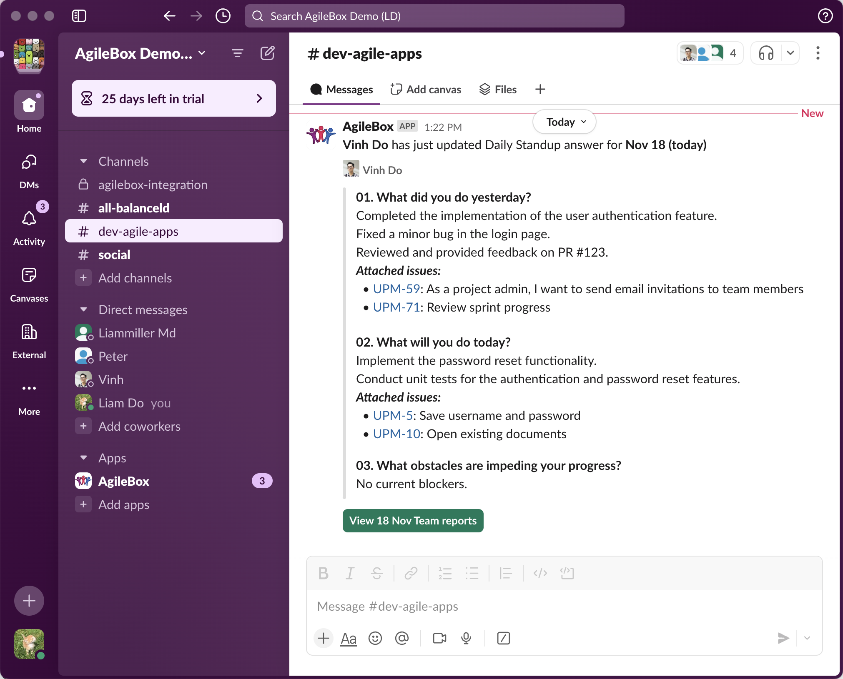Open the Canvases sidebar icon
Image resolution: width=843 pixels, height=679 pixels.
click(29, 275)
